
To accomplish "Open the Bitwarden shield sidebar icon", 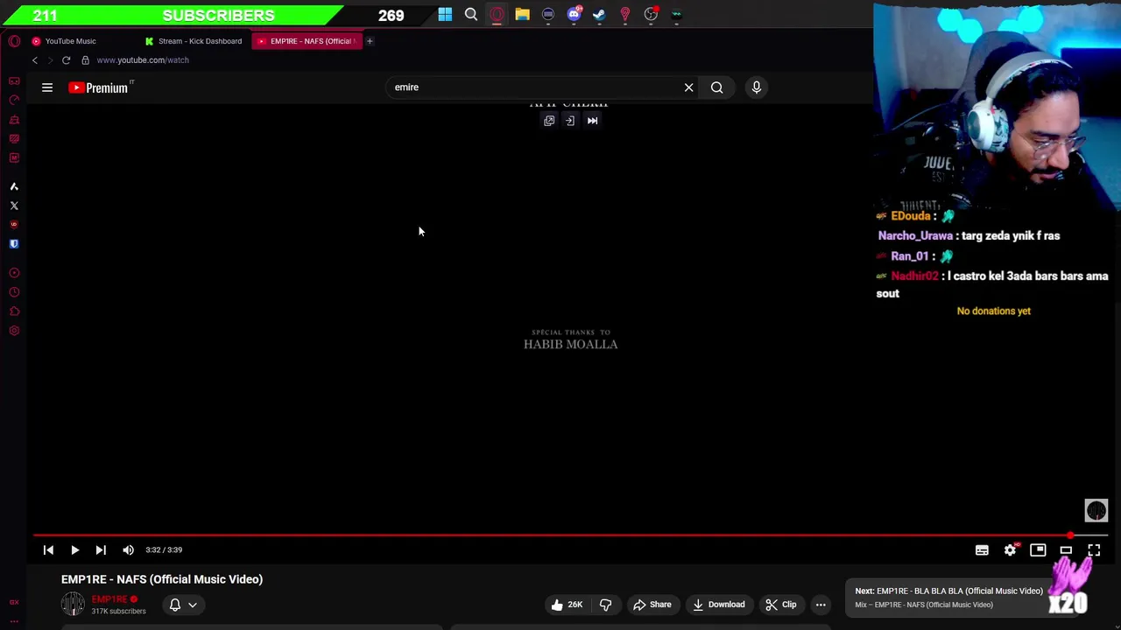I will [x=14, y=244].
